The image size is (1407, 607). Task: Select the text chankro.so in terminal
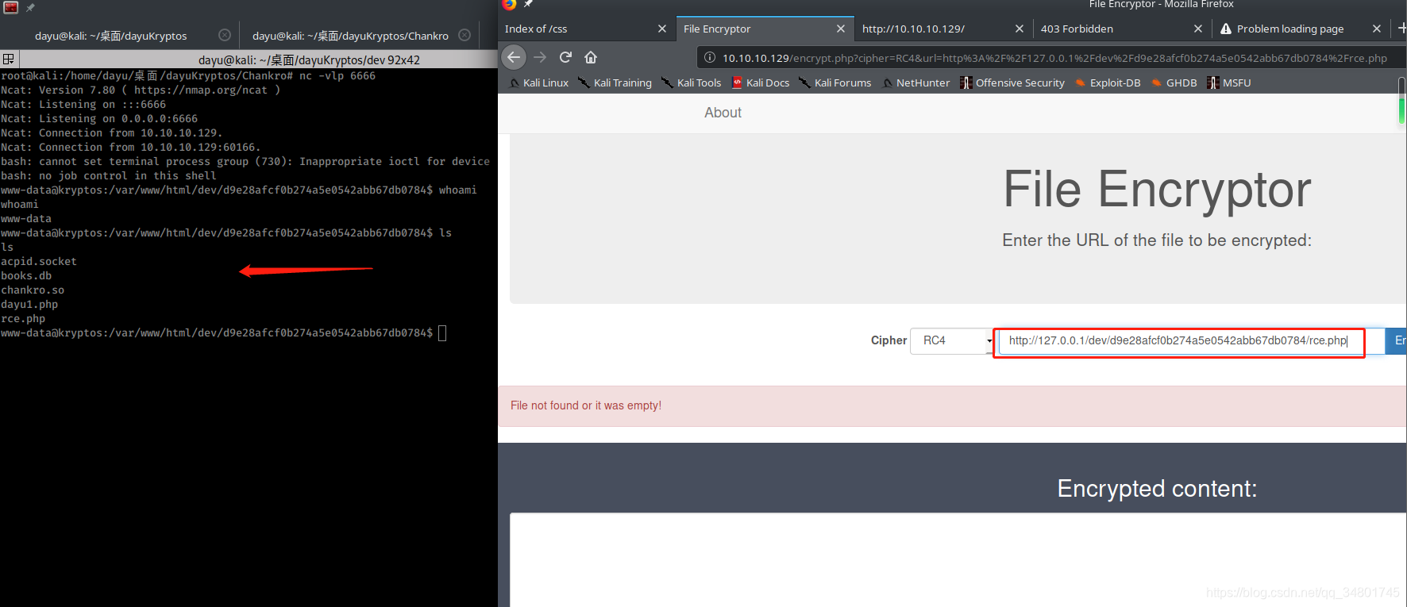point(33,290)
